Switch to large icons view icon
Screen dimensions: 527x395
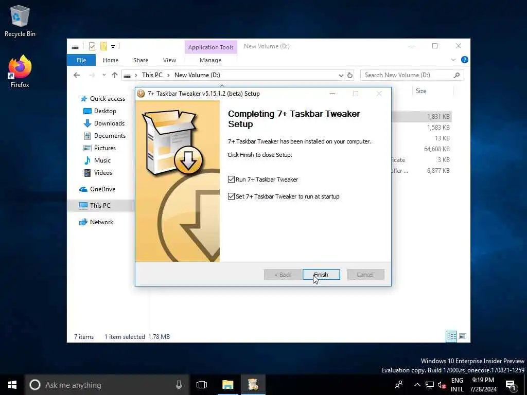tap(463, 336)
